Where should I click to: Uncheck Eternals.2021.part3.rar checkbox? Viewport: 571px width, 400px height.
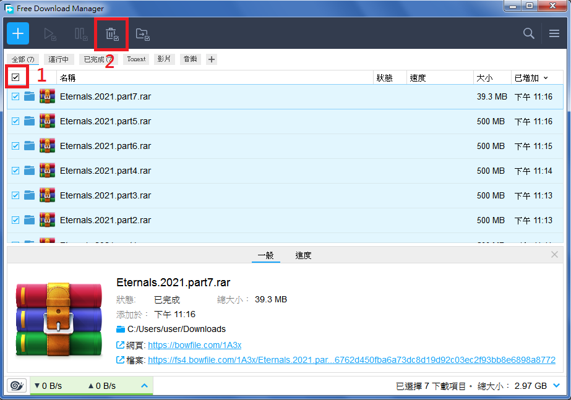(15, 195)
